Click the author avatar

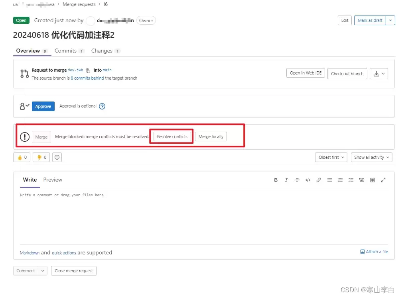click(x=90, y=21)
